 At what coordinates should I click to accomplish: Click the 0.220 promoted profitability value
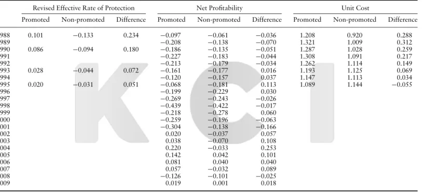173,148
